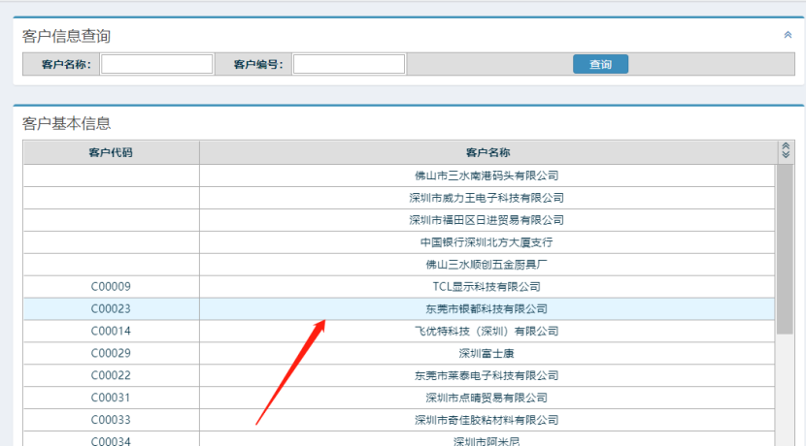The image size is (806, 447).
Task: Sort by the 客户代码 column header
Action: 111,152
